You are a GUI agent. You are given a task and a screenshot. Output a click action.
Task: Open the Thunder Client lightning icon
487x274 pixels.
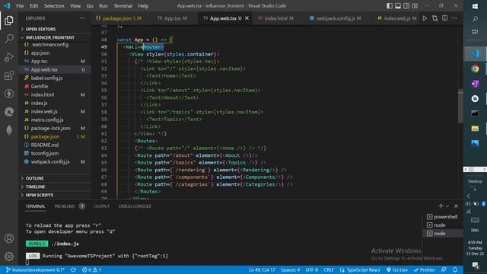(9, 94)
